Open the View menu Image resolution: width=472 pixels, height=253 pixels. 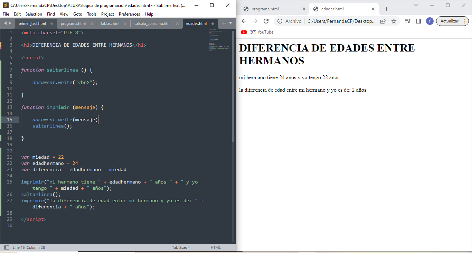pos(64,14)
